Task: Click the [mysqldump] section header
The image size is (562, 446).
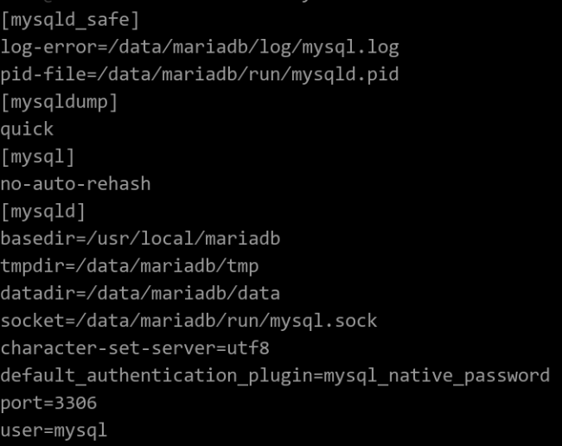Action: pyautogui.click(x=60, y=103)
